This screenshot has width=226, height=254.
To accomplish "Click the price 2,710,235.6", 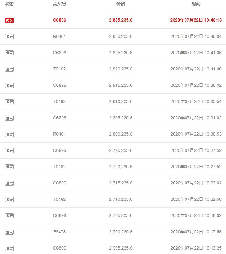I will 121,200.
